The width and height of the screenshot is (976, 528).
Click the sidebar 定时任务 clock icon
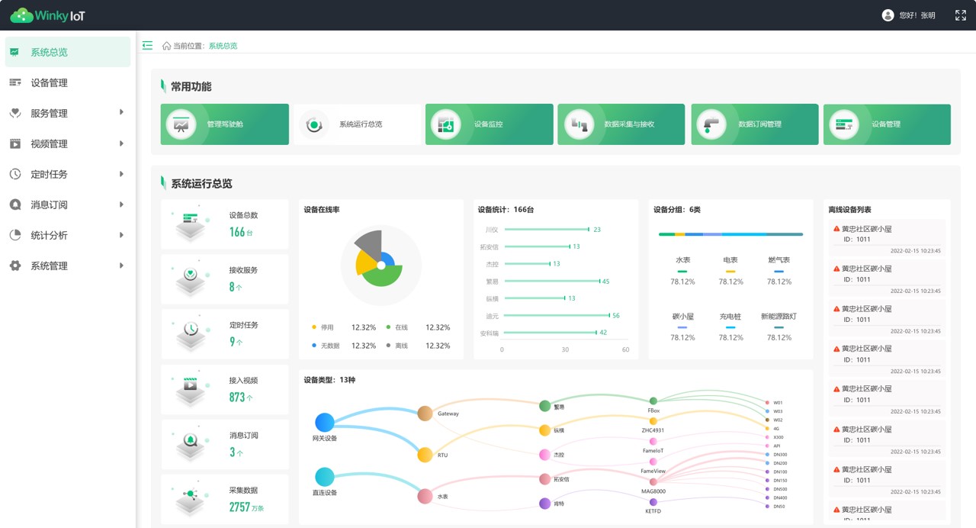tap(15, 174)
